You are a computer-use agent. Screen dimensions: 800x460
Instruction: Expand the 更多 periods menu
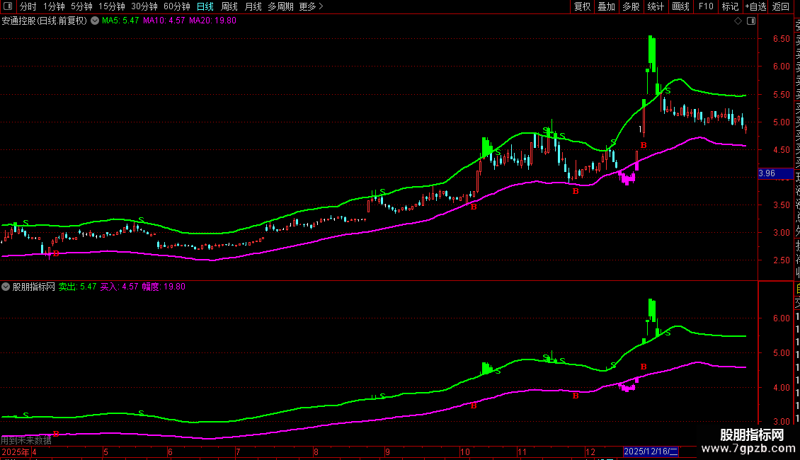tap(311, 6)
